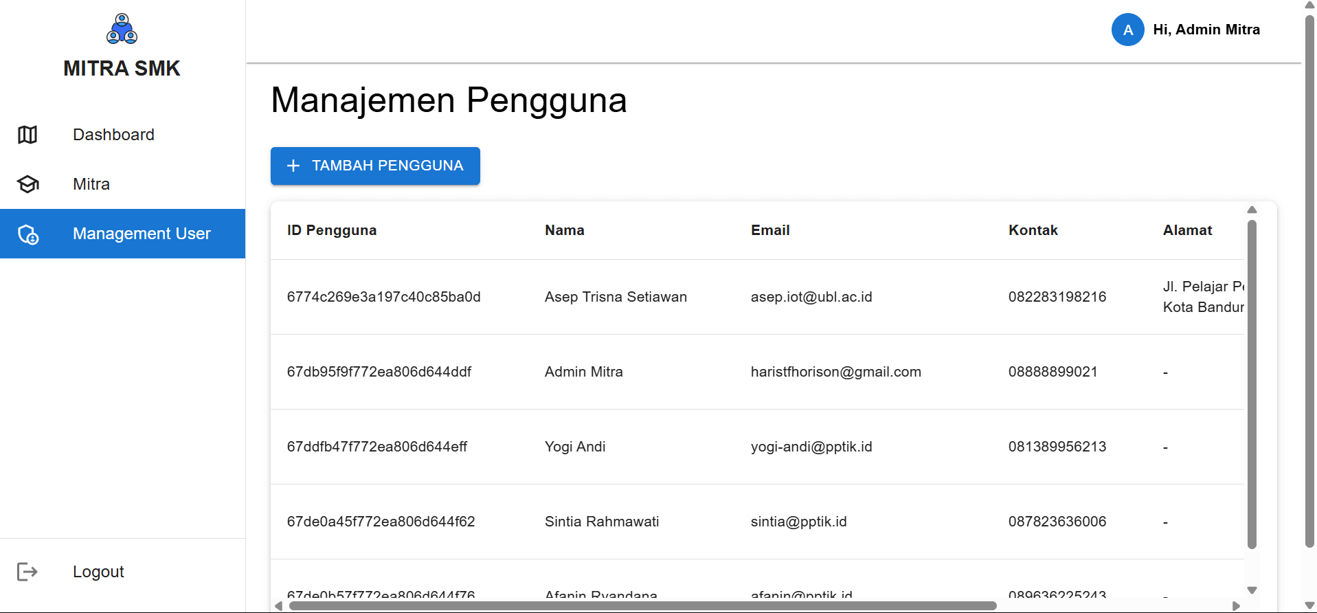Screen dimensions: 1317x613
Task: Select Management User in sidebar
Action: pyautogui.click(x=141, y=234)
